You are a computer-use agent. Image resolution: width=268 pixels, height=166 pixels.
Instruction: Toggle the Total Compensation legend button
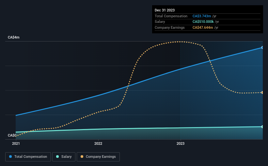(28, 157)
